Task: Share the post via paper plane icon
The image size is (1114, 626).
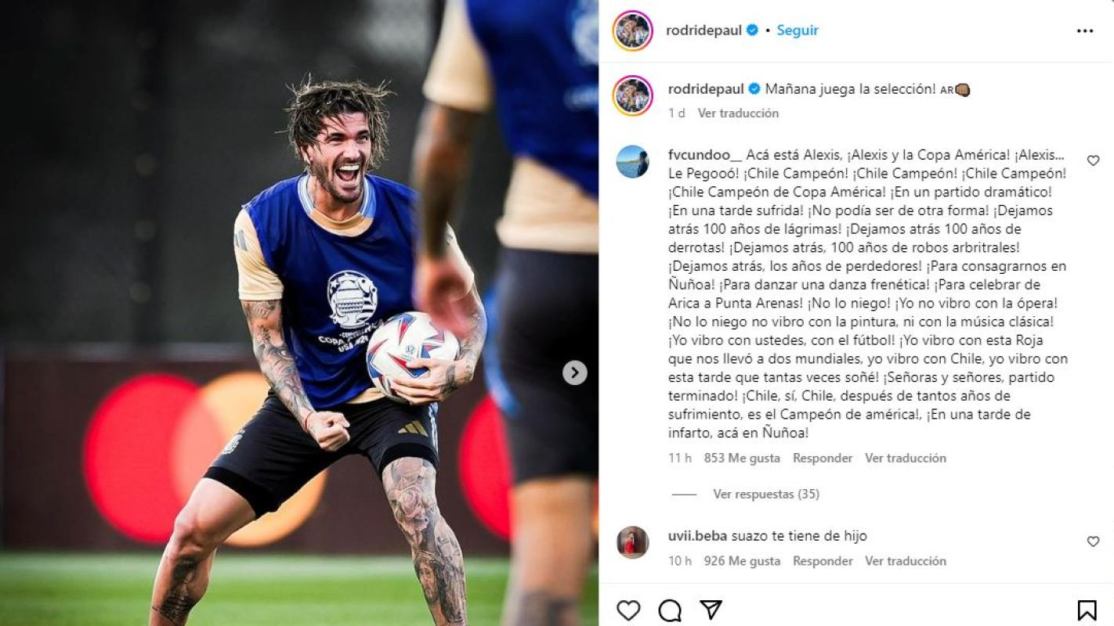Action: click(711, 610)
